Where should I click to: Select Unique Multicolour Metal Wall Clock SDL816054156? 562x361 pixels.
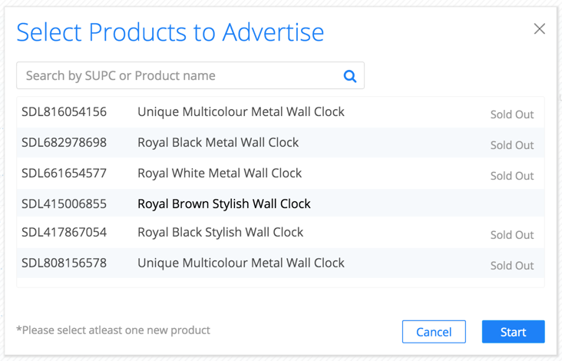pos(280,112)
